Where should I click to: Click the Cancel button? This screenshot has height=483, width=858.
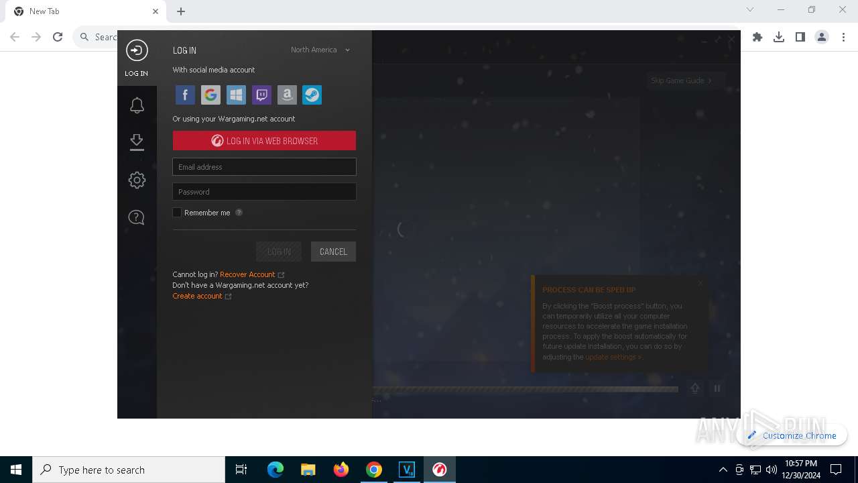(x=333, y=252)
